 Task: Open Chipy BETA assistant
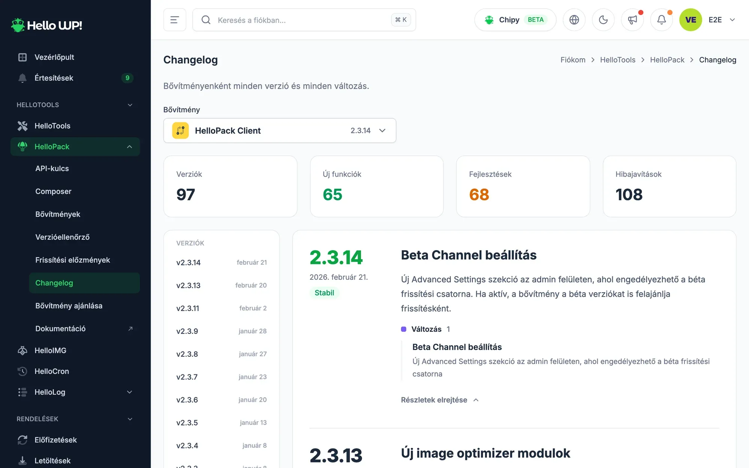515,20
